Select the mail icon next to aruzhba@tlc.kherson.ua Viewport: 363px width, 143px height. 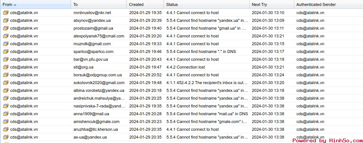coord(6,129)
